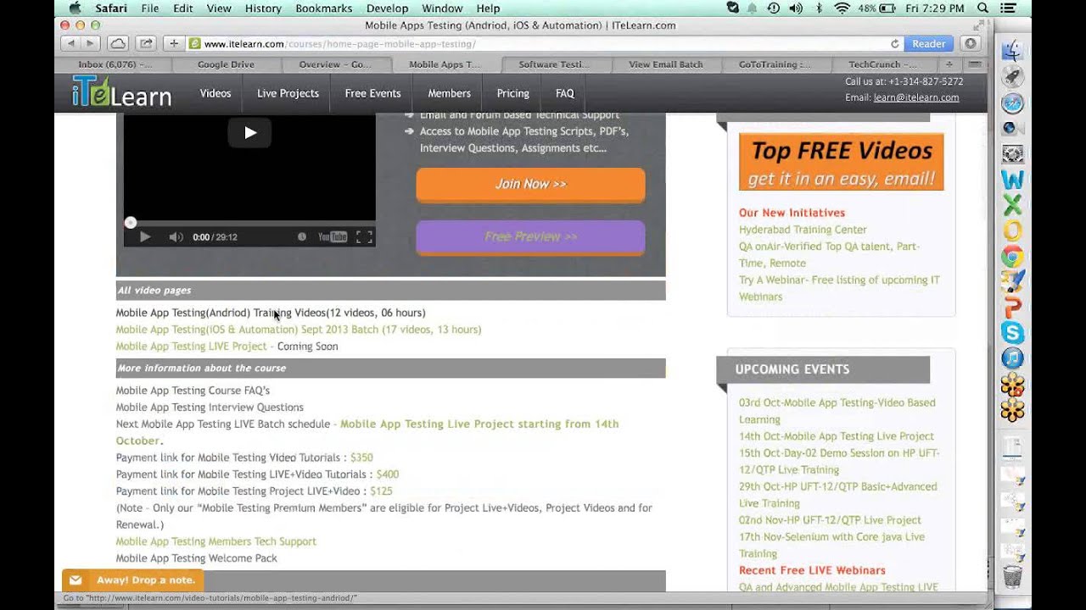Click the YouTube logo in video player
Screen dimensions: 1086x610
(x=333, y=237)
